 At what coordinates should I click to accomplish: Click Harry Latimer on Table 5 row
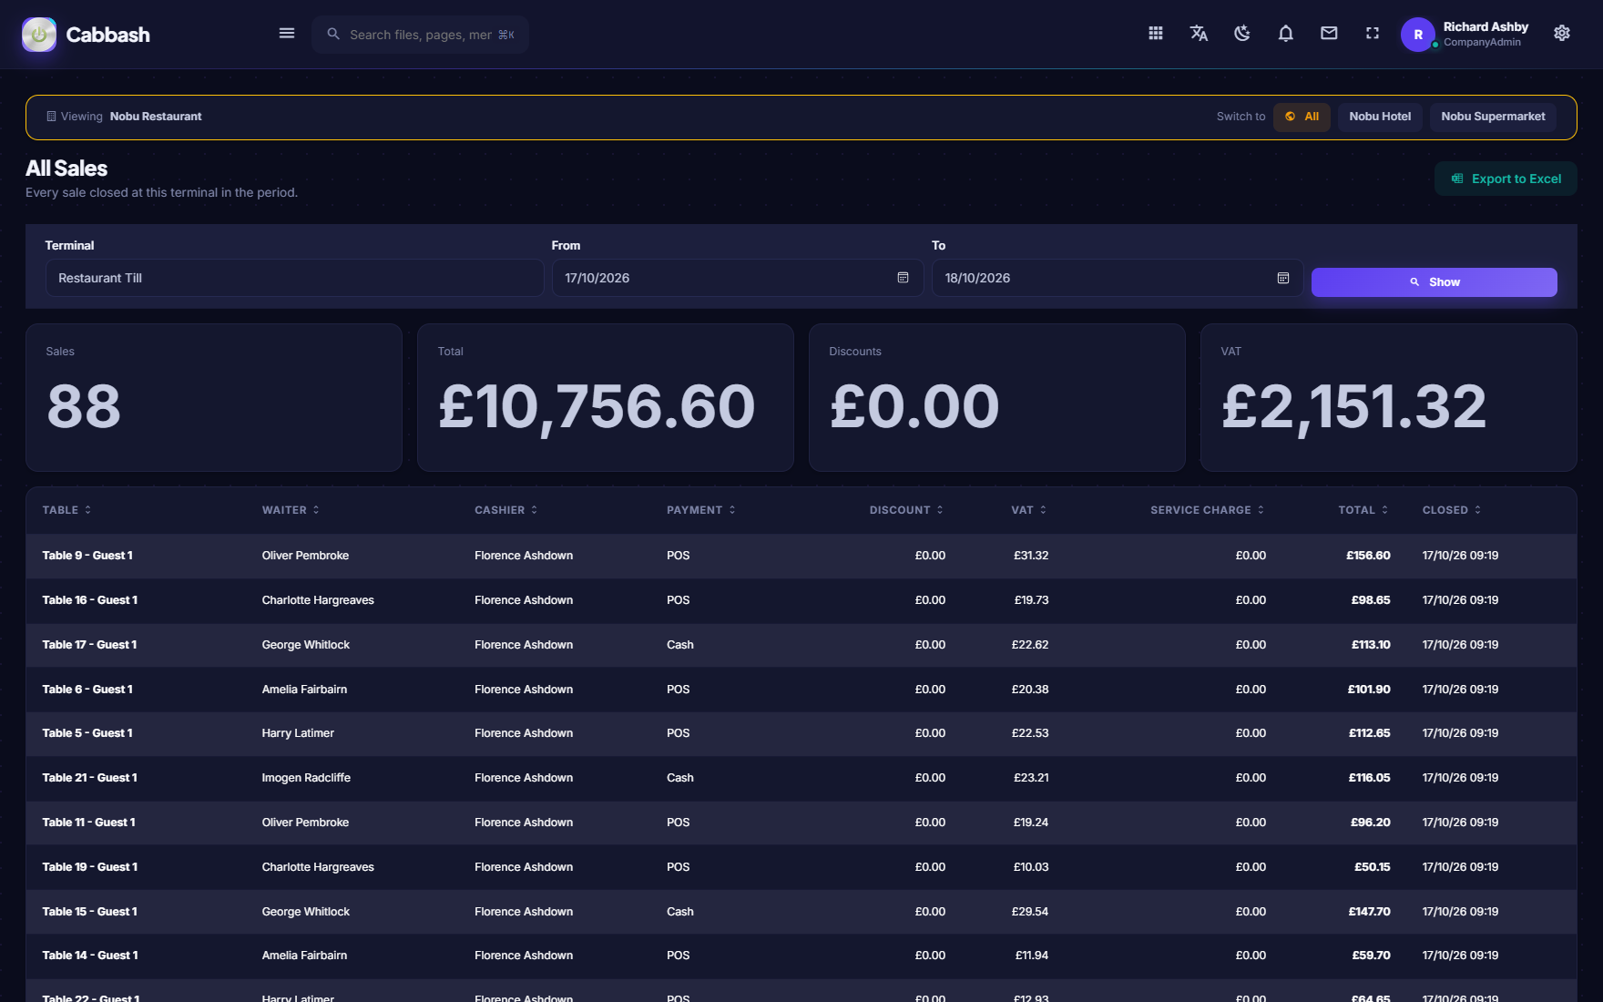(298, 733)
